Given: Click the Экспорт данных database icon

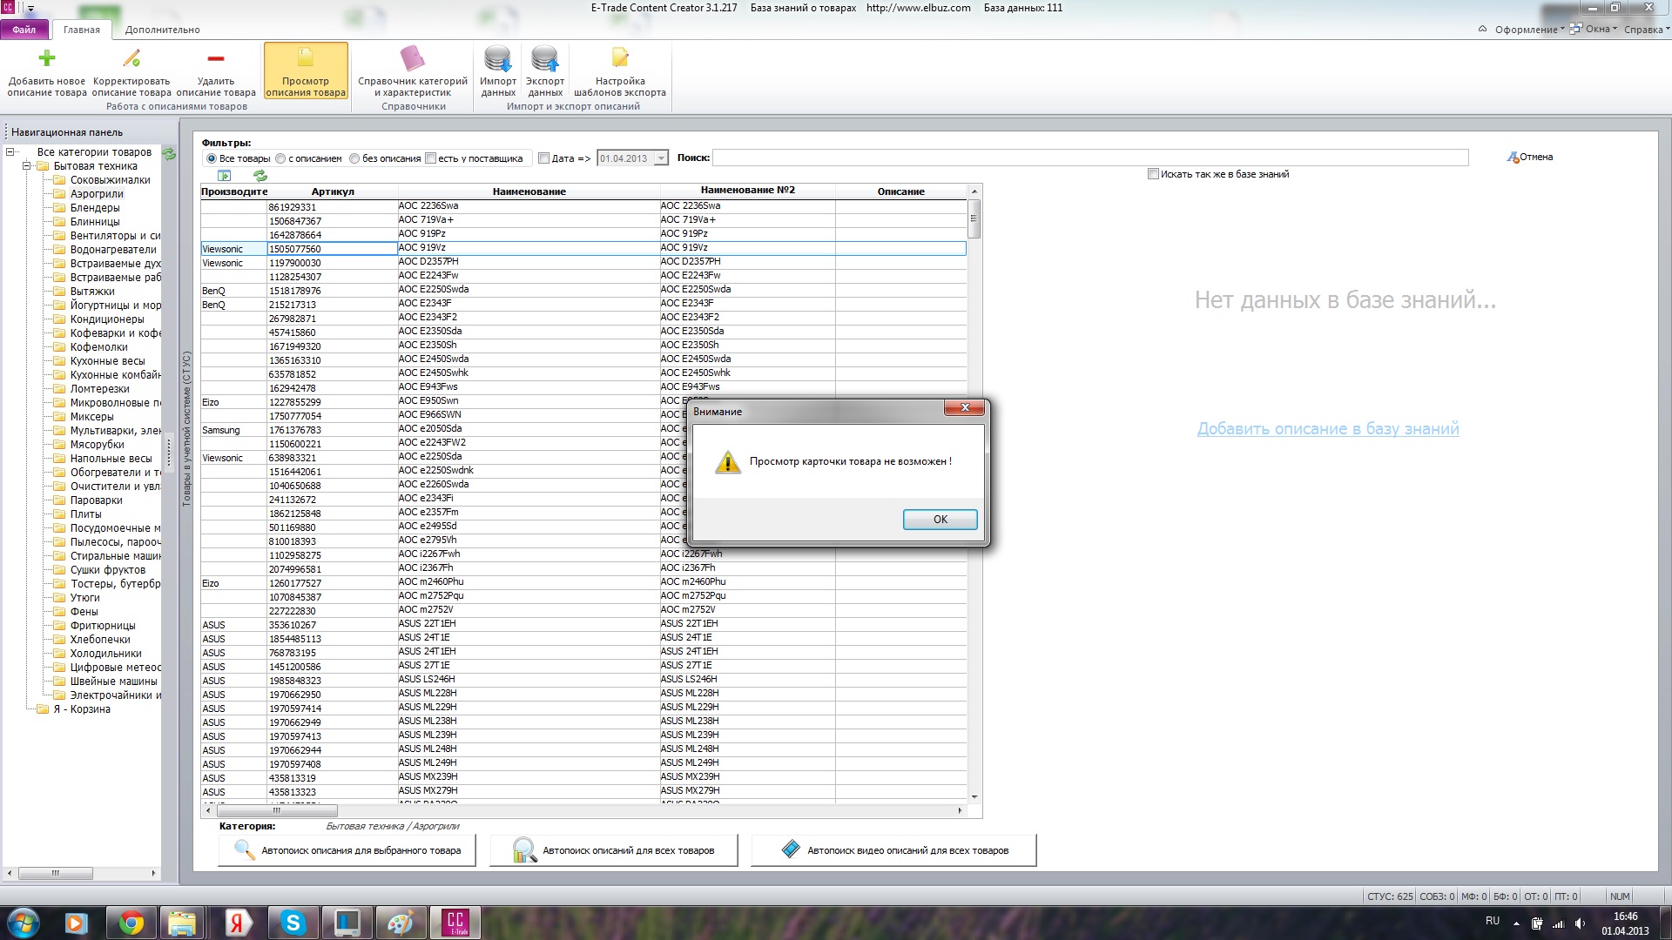Looking at the screenshot, I should click(545, 58).
